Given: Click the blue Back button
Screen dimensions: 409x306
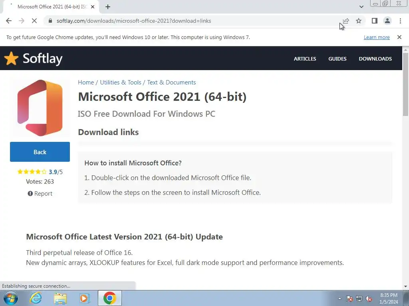Looking at the screenshot, I should (x=40, y=152).
